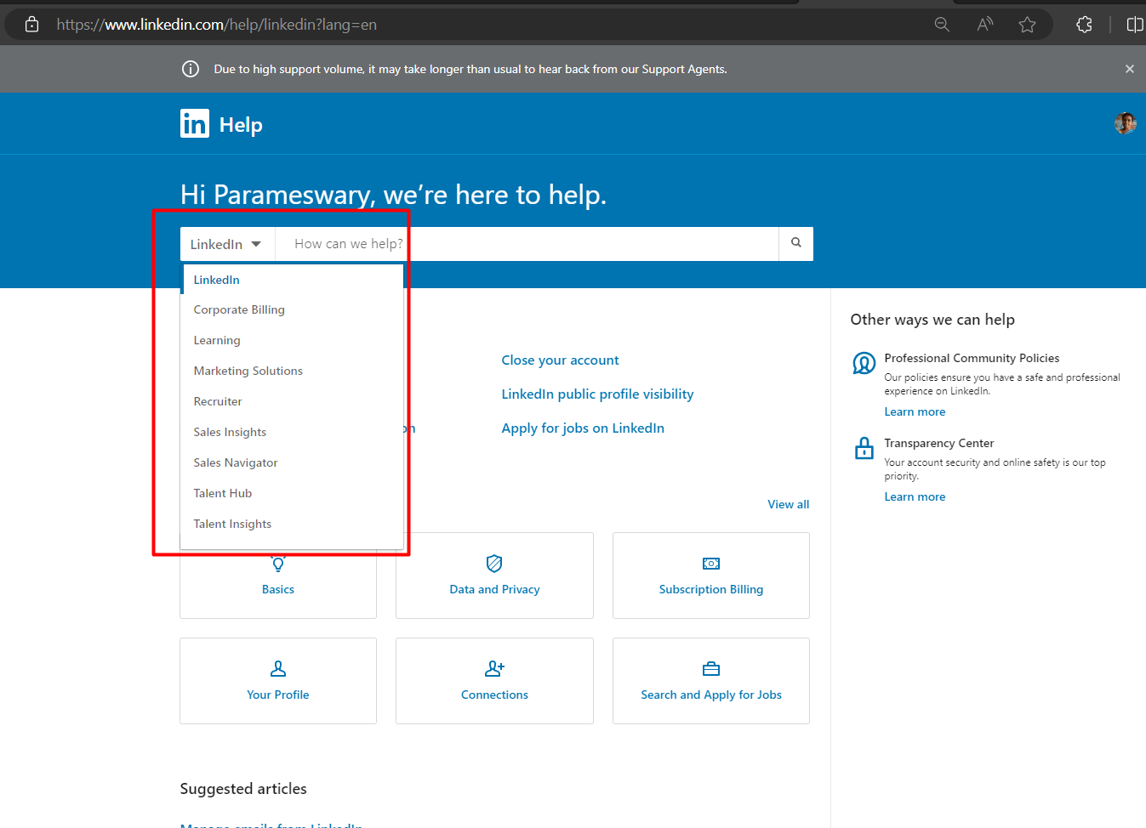Add page to favorites with star icon
The height and width of the screenshot is (828, 1146).
pos(1027,25)
